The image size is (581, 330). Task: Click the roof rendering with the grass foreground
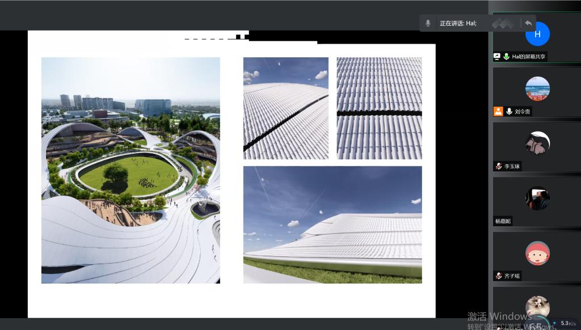tap(332, 225)
